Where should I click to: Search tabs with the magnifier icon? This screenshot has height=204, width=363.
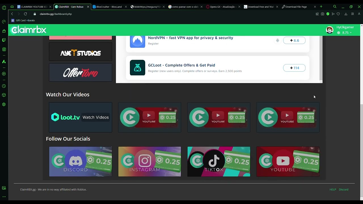tap(335, 7)
